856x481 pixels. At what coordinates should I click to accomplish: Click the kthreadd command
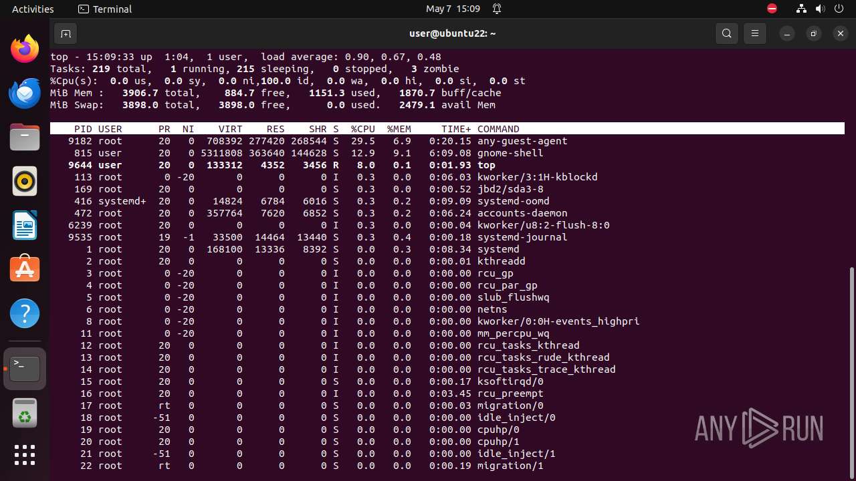point(502,261)
